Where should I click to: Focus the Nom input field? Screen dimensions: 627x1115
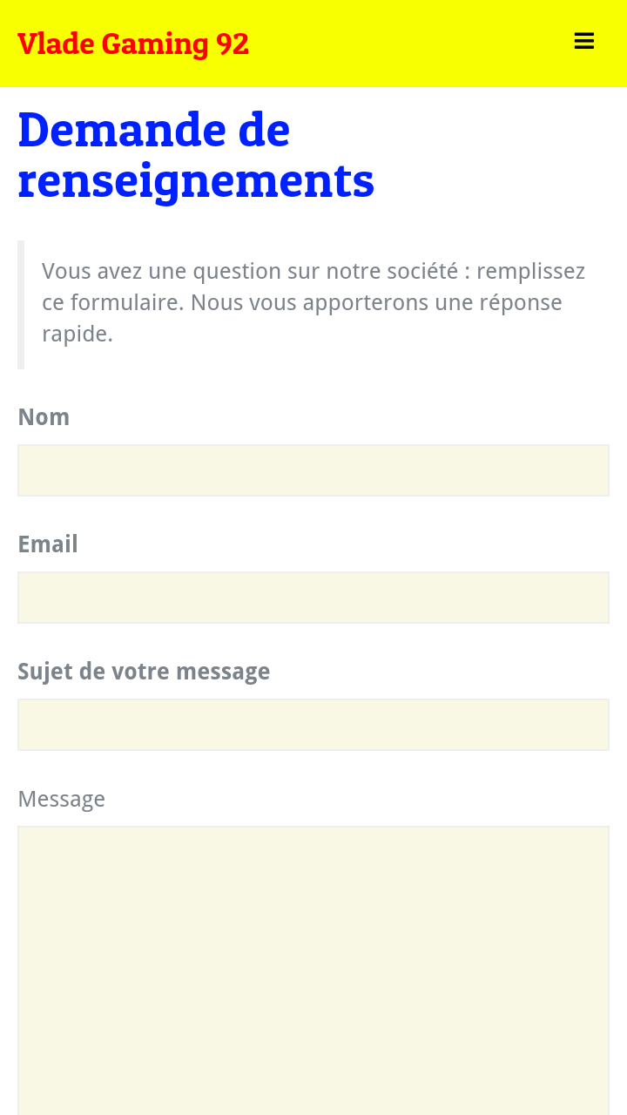click(x=313, y=470)
